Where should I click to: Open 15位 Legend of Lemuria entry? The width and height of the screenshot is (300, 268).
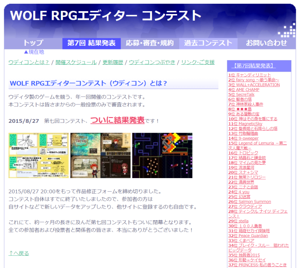[257, 146]
